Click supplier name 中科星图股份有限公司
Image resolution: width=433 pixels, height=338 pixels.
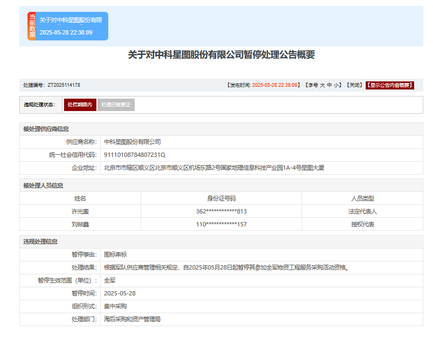click(132, 142)
